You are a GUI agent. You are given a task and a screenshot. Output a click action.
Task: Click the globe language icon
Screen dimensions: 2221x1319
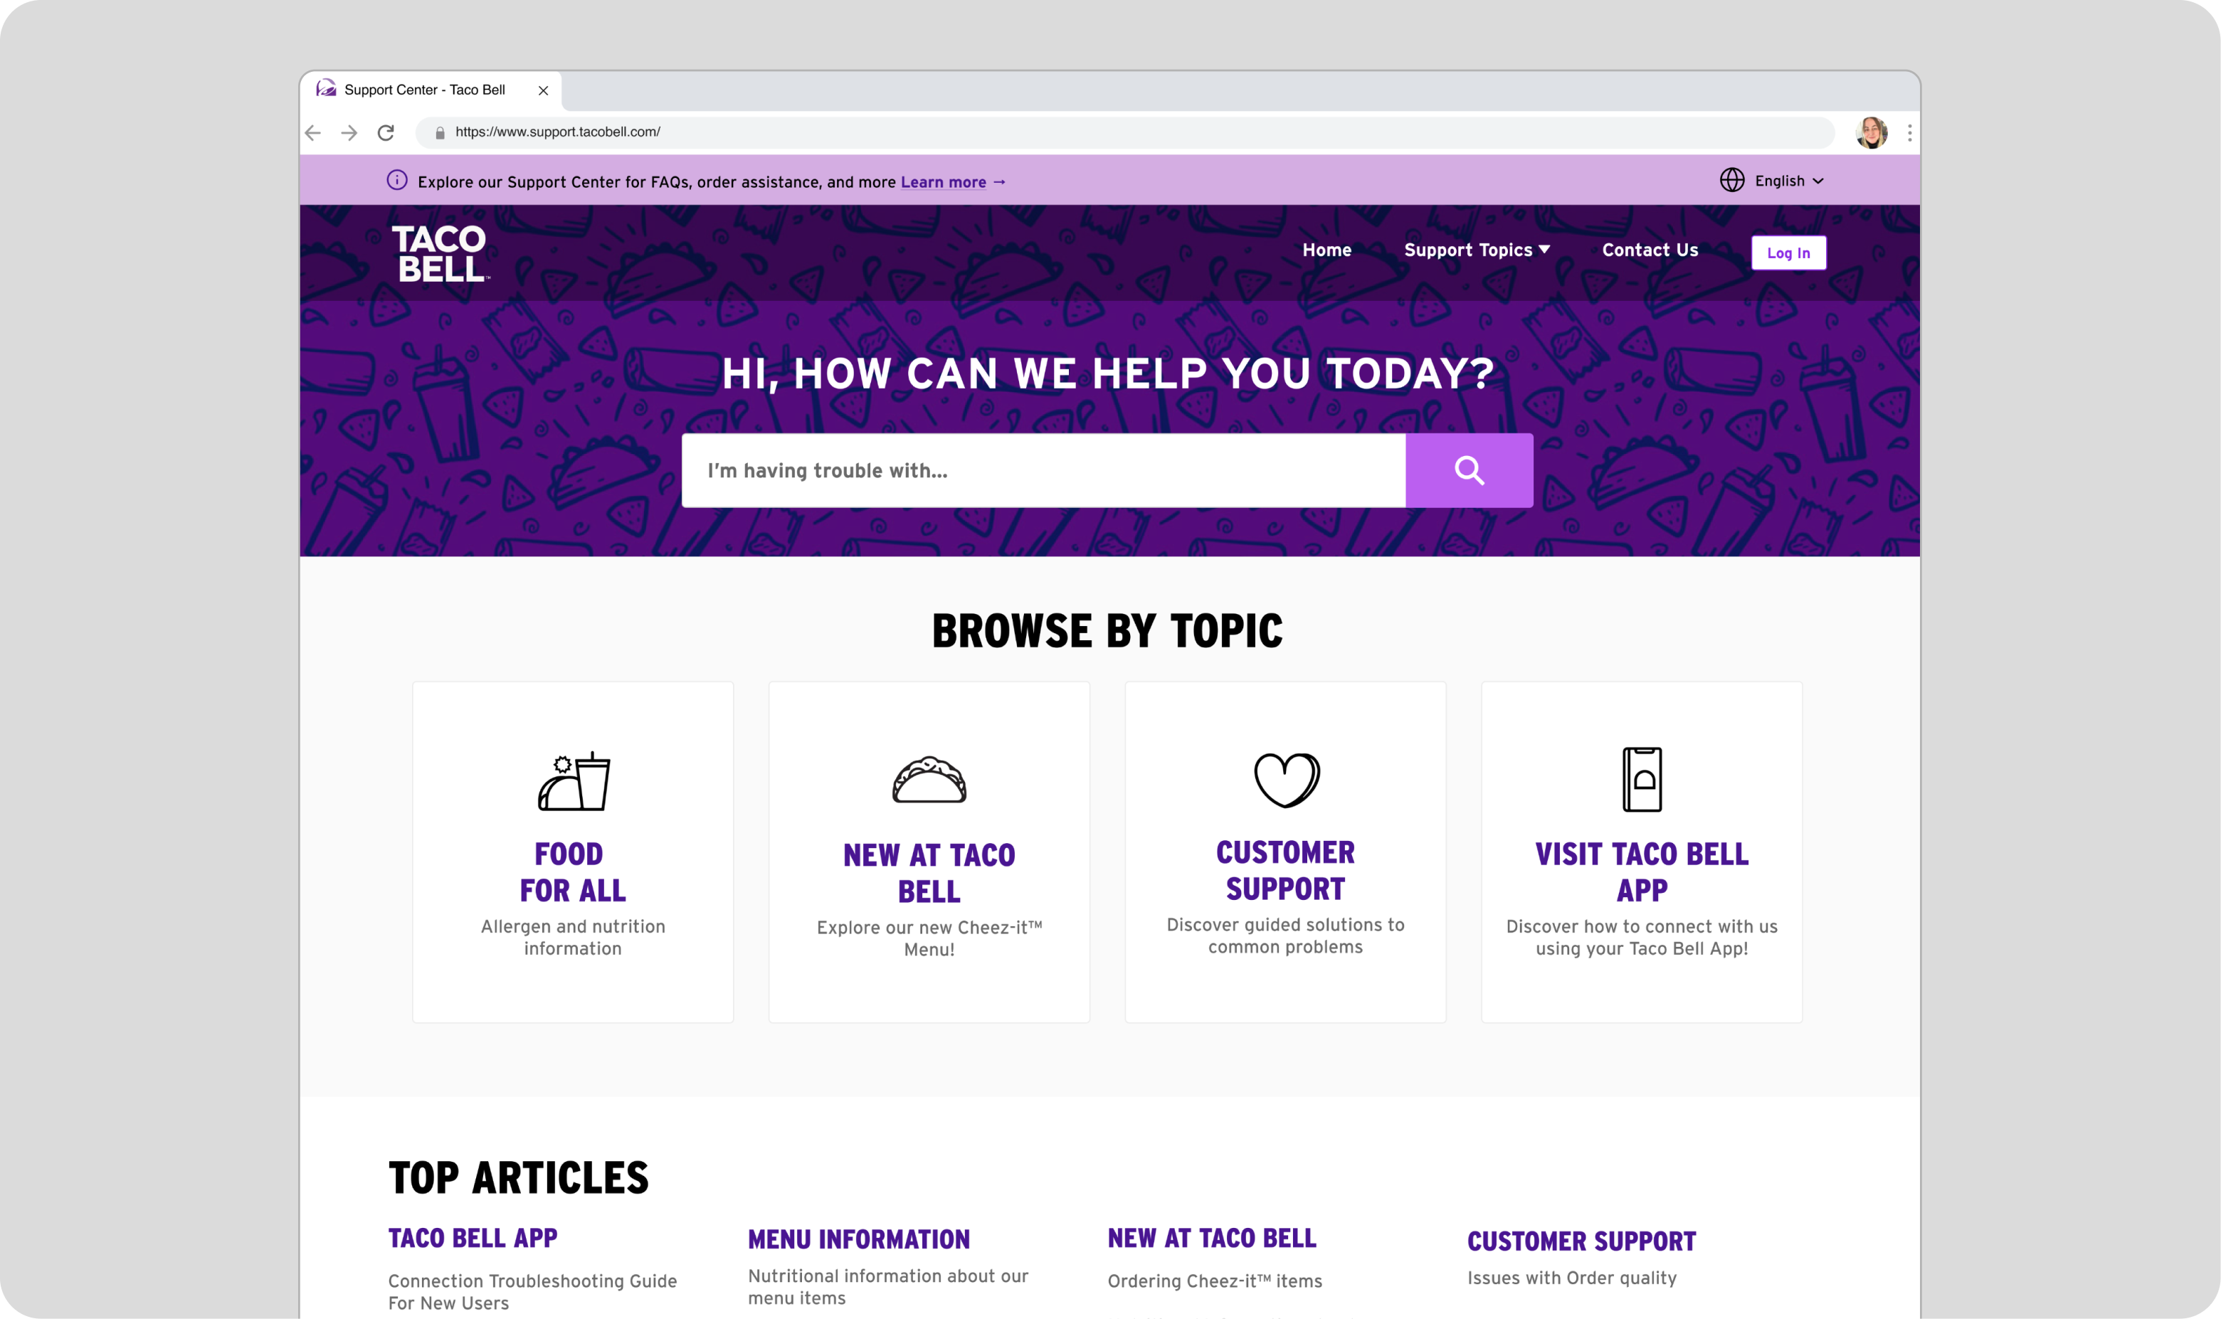coord(1731,181)
